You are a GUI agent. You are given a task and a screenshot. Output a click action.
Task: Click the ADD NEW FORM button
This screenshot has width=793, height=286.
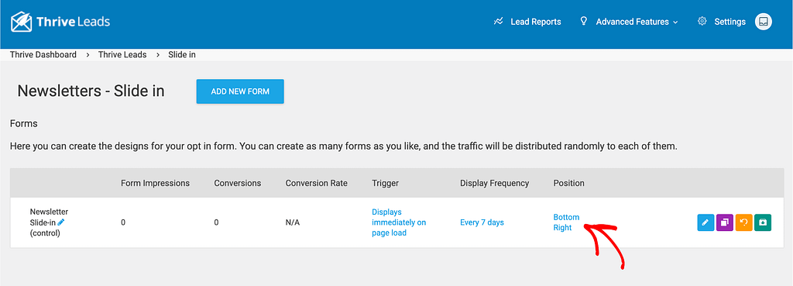[x=240, y=91]
